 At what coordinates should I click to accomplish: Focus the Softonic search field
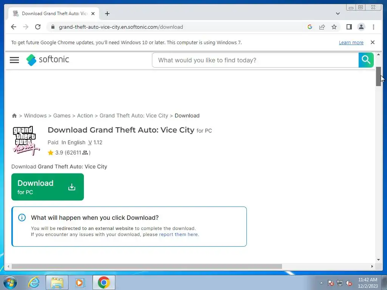tap(255, 60)
